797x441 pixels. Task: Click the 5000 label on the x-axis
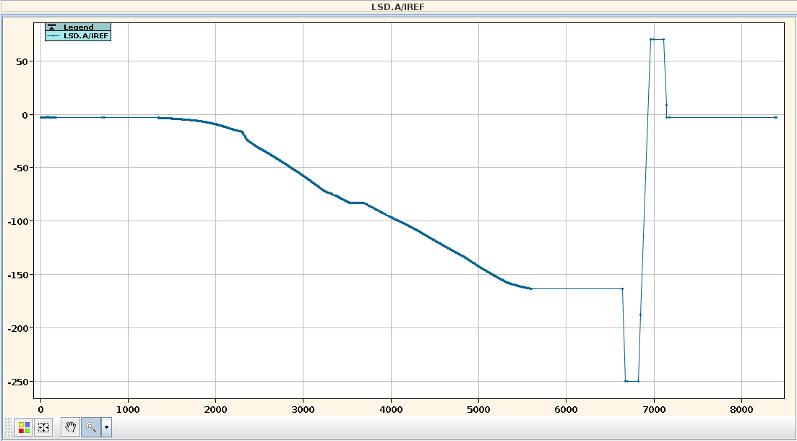pyautogui.click(x=478, y=408)
